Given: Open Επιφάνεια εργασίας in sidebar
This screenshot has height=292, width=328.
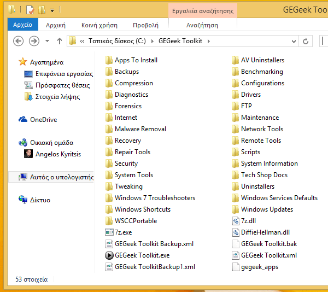Looking at the screenshot, I should pyautogui.click(x=64, y=74).
